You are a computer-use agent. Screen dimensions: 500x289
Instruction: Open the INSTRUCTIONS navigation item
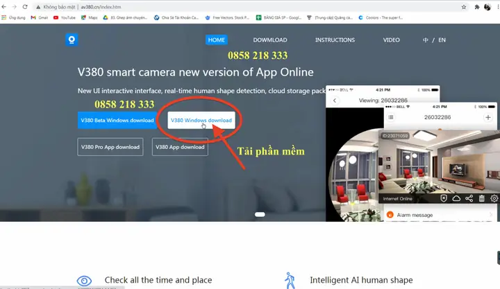335,40
